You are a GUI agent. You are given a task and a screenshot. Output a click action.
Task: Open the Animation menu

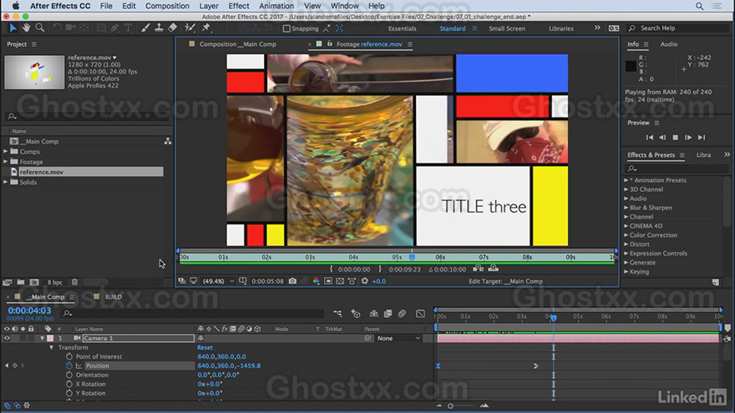pos(276,6)
